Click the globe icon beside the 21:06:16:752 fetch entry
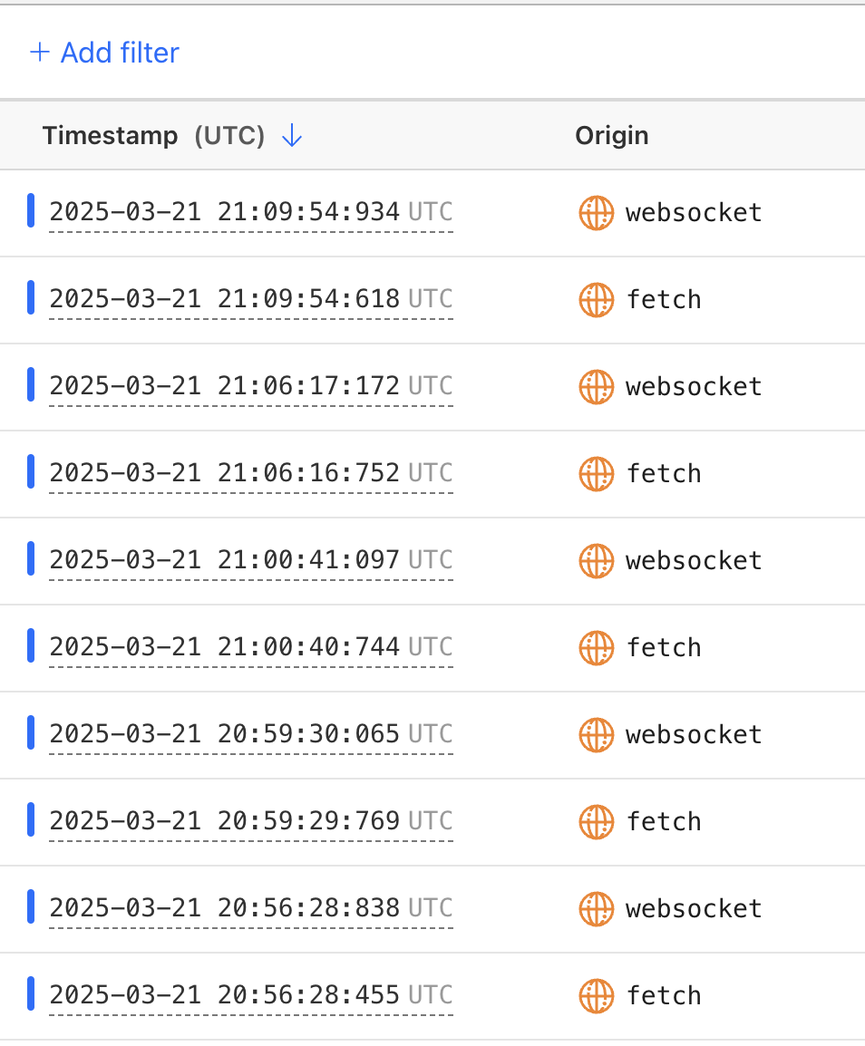Viewport: 865px width, 1046px height. (x=596, y=474)
